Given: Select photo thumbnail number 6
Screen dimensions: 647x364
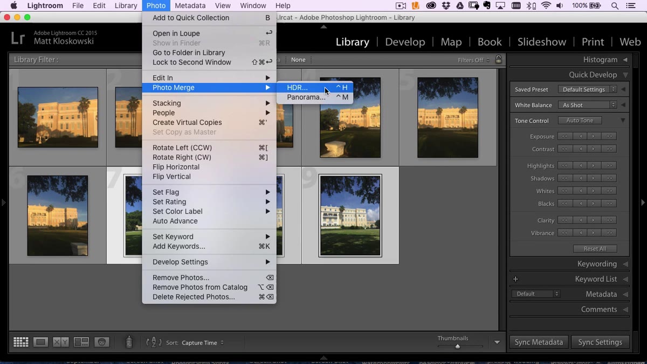Looking at the screenshot, I should [x=58, y=215].
